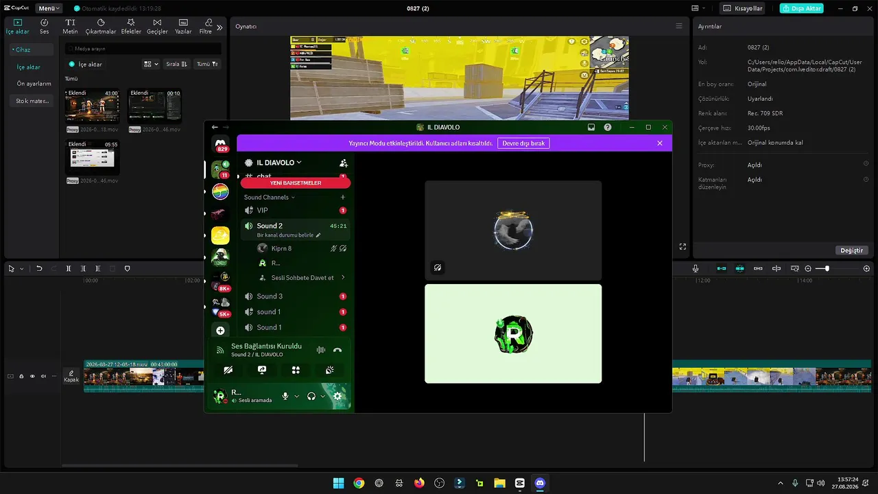Open the Yazılar tab in CapCut
The image size is (878, 494).
click(x=183, y=26)
